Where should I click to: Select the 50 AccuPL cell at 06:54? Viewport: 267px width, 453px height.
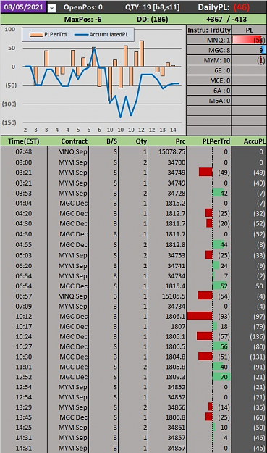click(249, 286)
